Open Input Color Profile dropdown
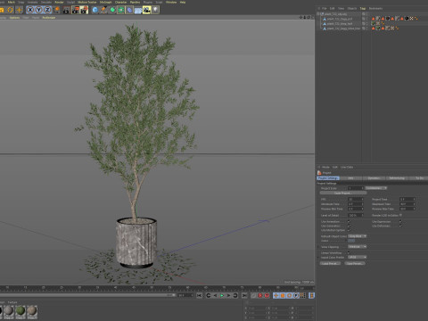Screen dimensions: 428x321 (358, 257)
